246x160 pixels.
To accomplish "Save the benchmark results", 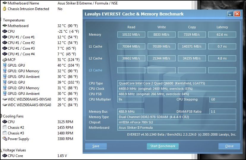I will point(96,146).
